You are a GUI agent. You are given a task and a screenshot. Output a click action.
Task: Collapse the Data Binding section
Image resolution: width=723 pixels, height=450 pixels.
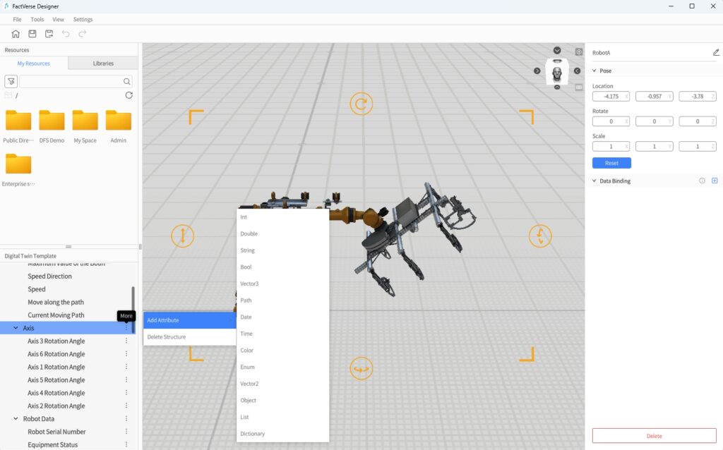click(594, 181)
